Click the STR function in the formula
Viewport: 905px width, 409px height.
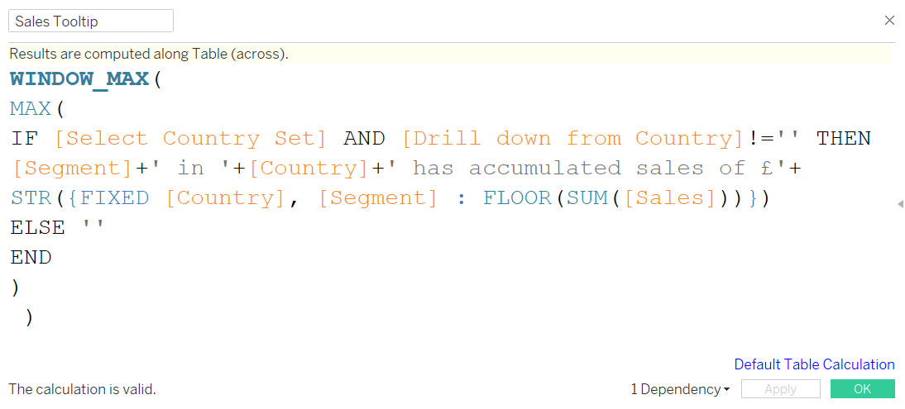coord(31,198)
